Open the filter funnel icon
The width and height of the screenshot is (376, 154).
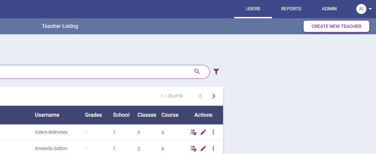pos(216,72)
